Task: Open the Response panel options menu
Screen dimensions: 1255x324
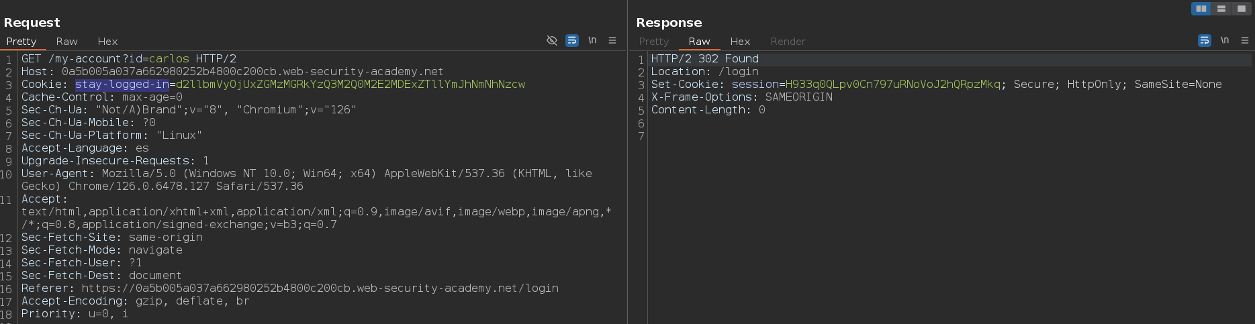Action: [1244, 40]
